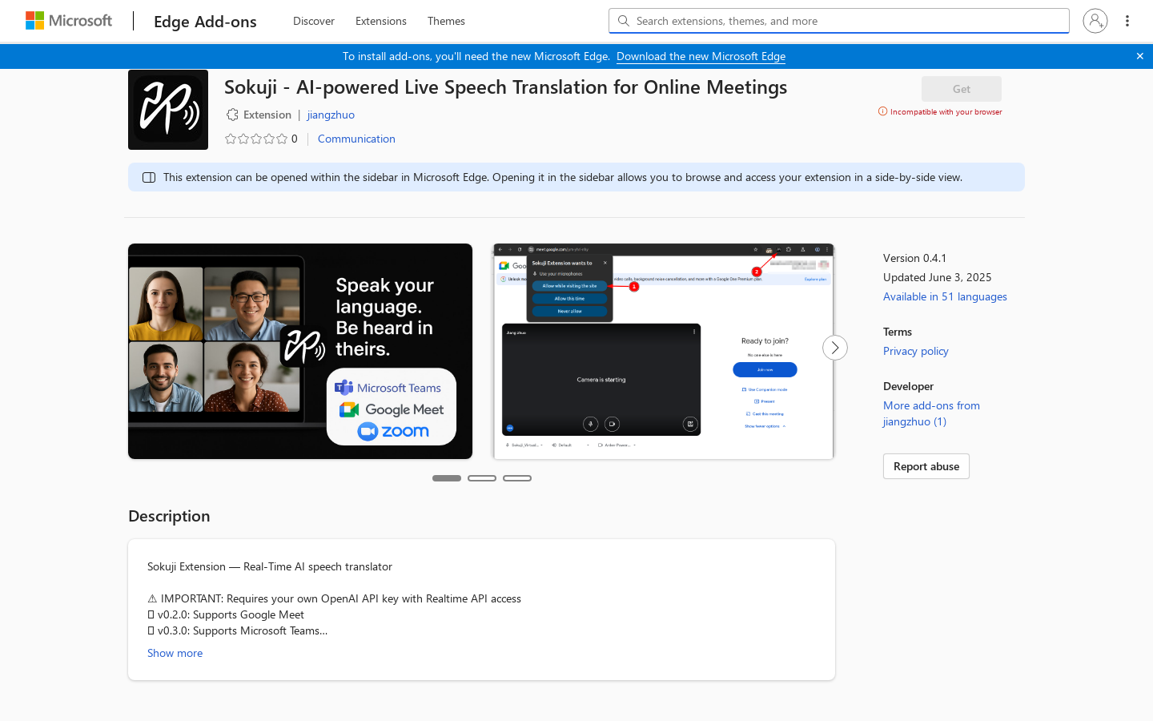Open the Edge Add-ons home link
This screenshot has height=721, width=1153.
[x=205, y=22]
